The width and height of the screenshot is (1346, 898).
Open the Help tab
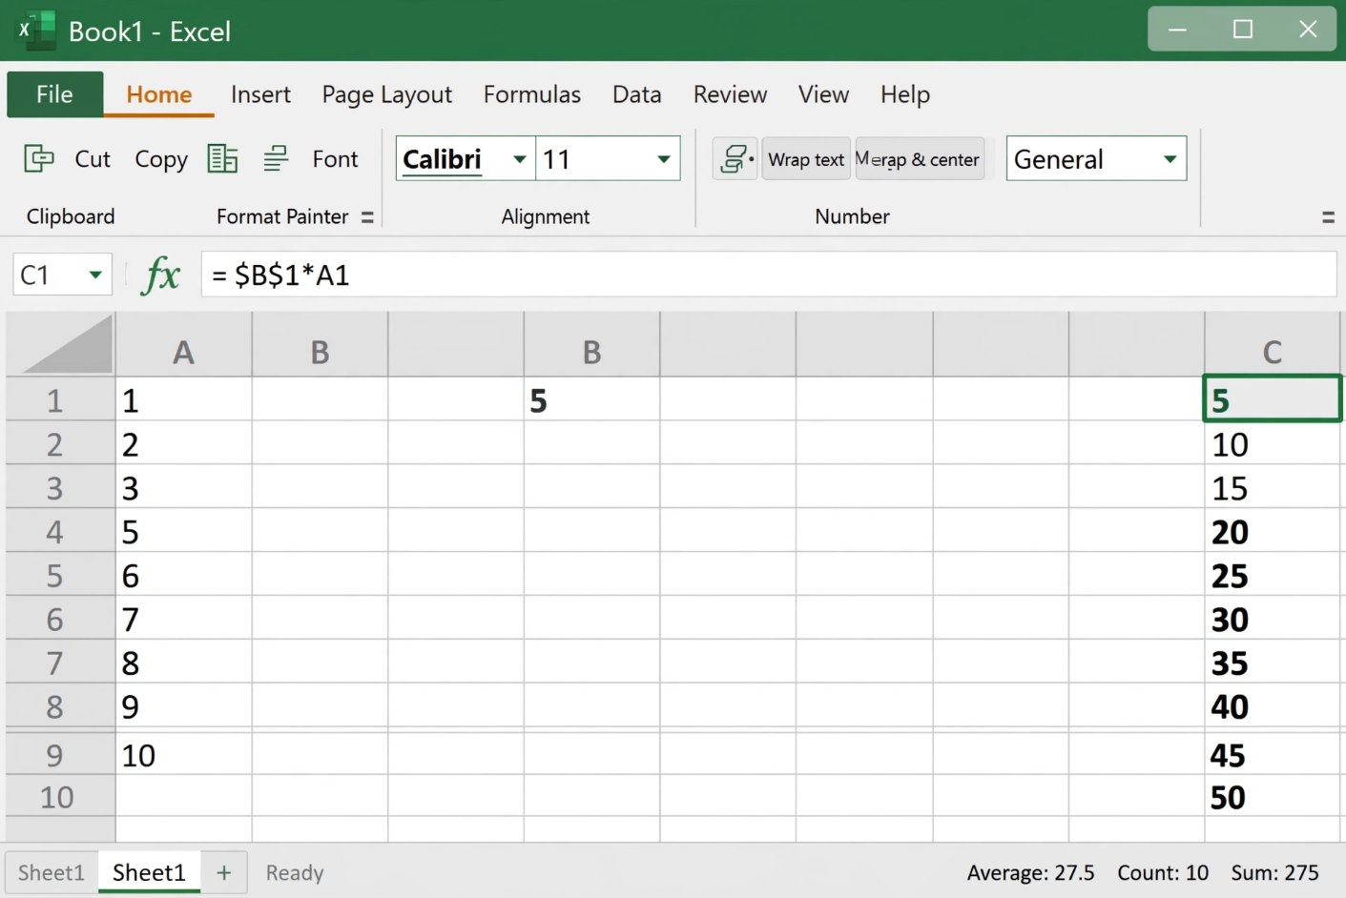click(904, 94)
